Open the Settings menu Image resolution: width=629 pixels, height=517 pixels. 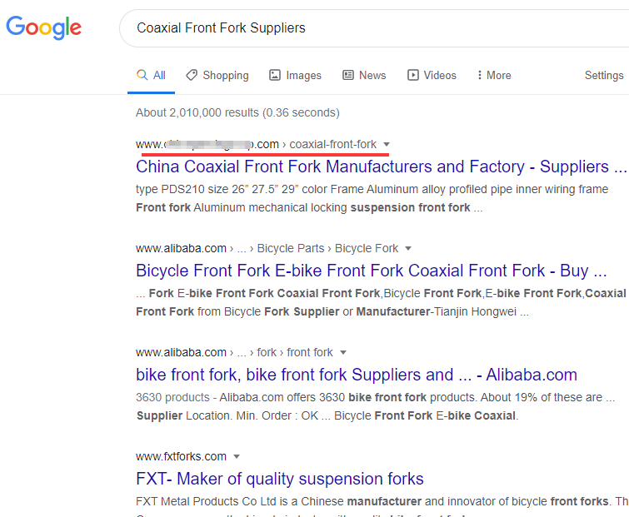pos(604,75)
